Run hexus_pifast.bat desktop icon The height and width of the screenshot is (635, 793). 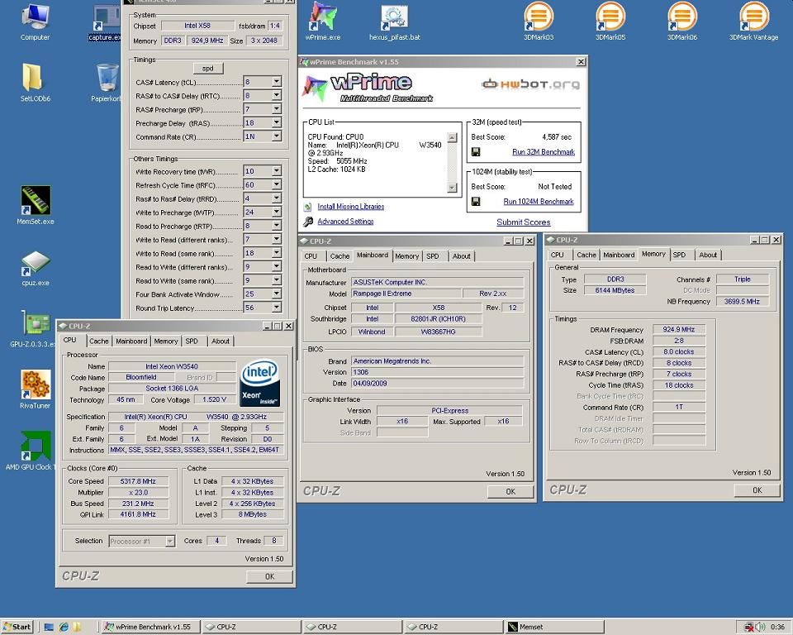(395, 21)
